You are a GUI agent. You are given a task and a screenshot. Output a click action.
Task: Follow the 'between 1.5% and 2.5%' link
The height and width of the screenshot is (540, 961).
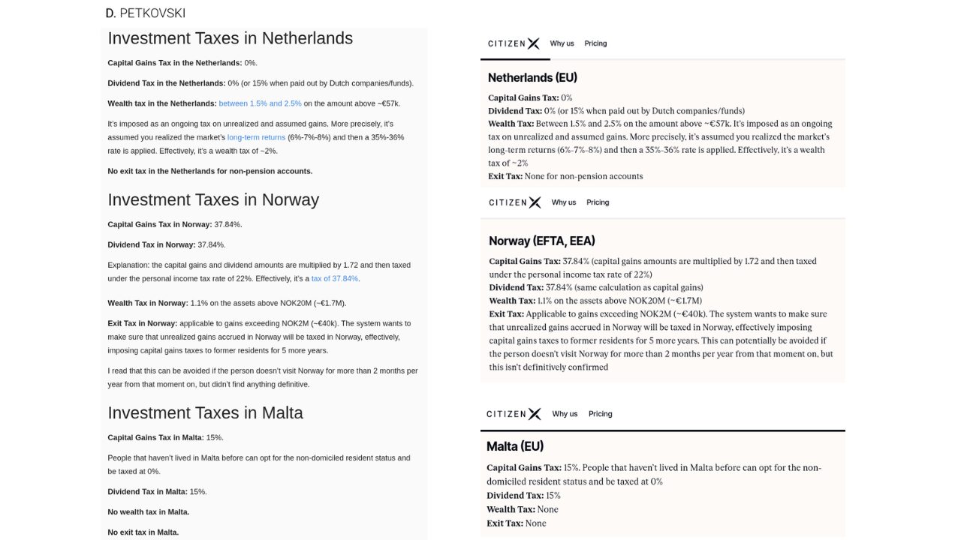(260, 103)
